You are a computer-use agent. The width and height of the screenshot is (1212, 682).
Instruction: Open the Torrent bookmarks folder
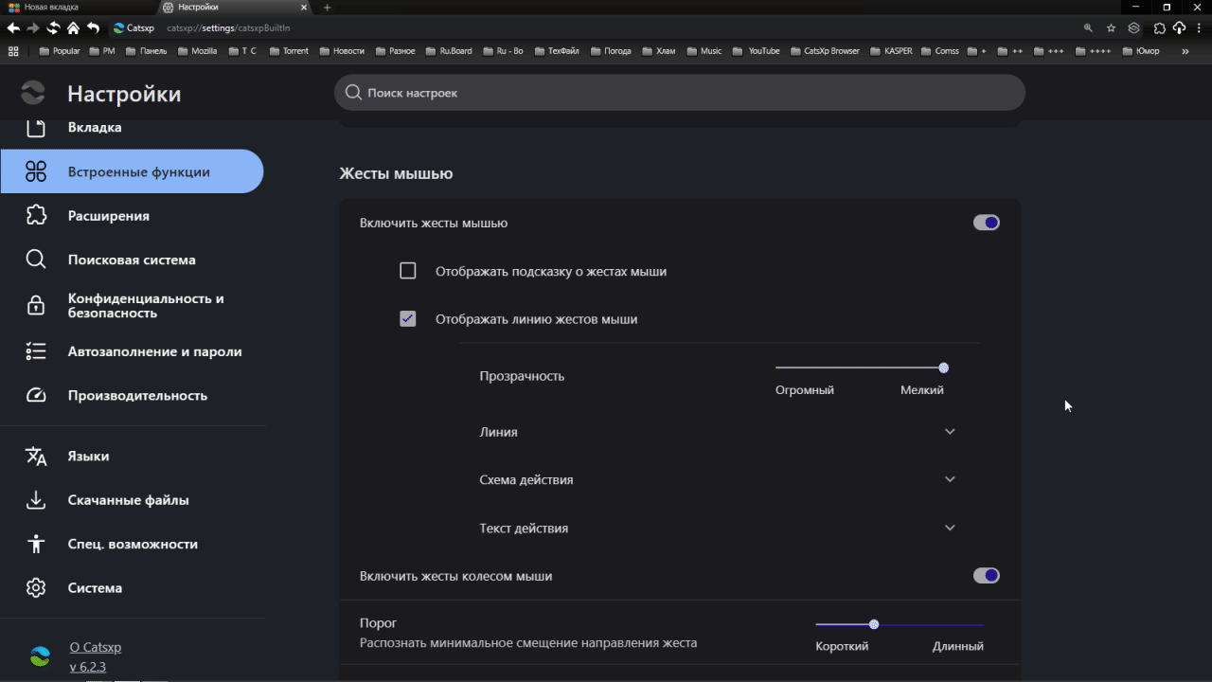[x=288, y=51]
